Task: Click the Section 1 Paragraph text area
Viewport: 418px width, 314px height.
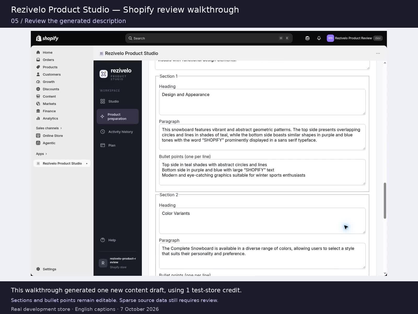Action: tap(262, 137)
